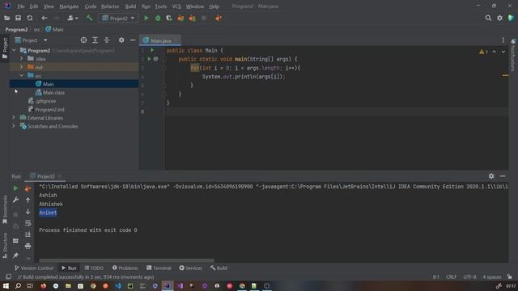Pin the Run tab
Image resolution: width=518 pixels, height=291 pixels.
coord(15,255)
